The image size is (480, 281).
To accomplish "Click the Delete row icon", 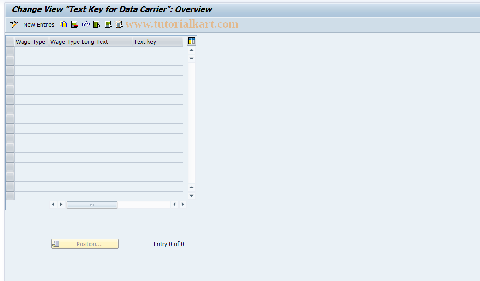I will pyautogui.click(x=74, y=24).
